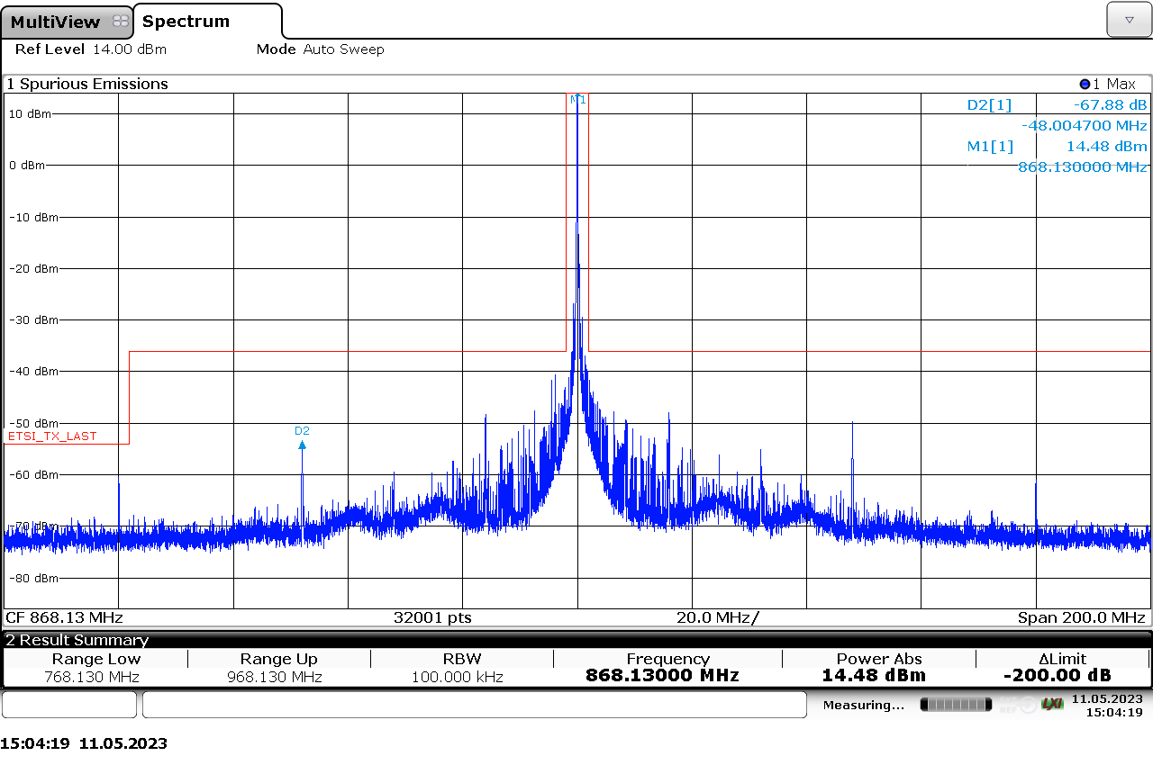Viewport: 1153px width, 765px height.
Task: Click the 868.130000 MHz marker frequency readout
Action: click(x=1083, y=167)
